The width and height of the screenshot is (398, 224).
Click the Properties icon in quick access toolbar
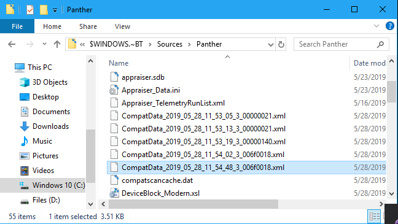click(x=30, y=10)
